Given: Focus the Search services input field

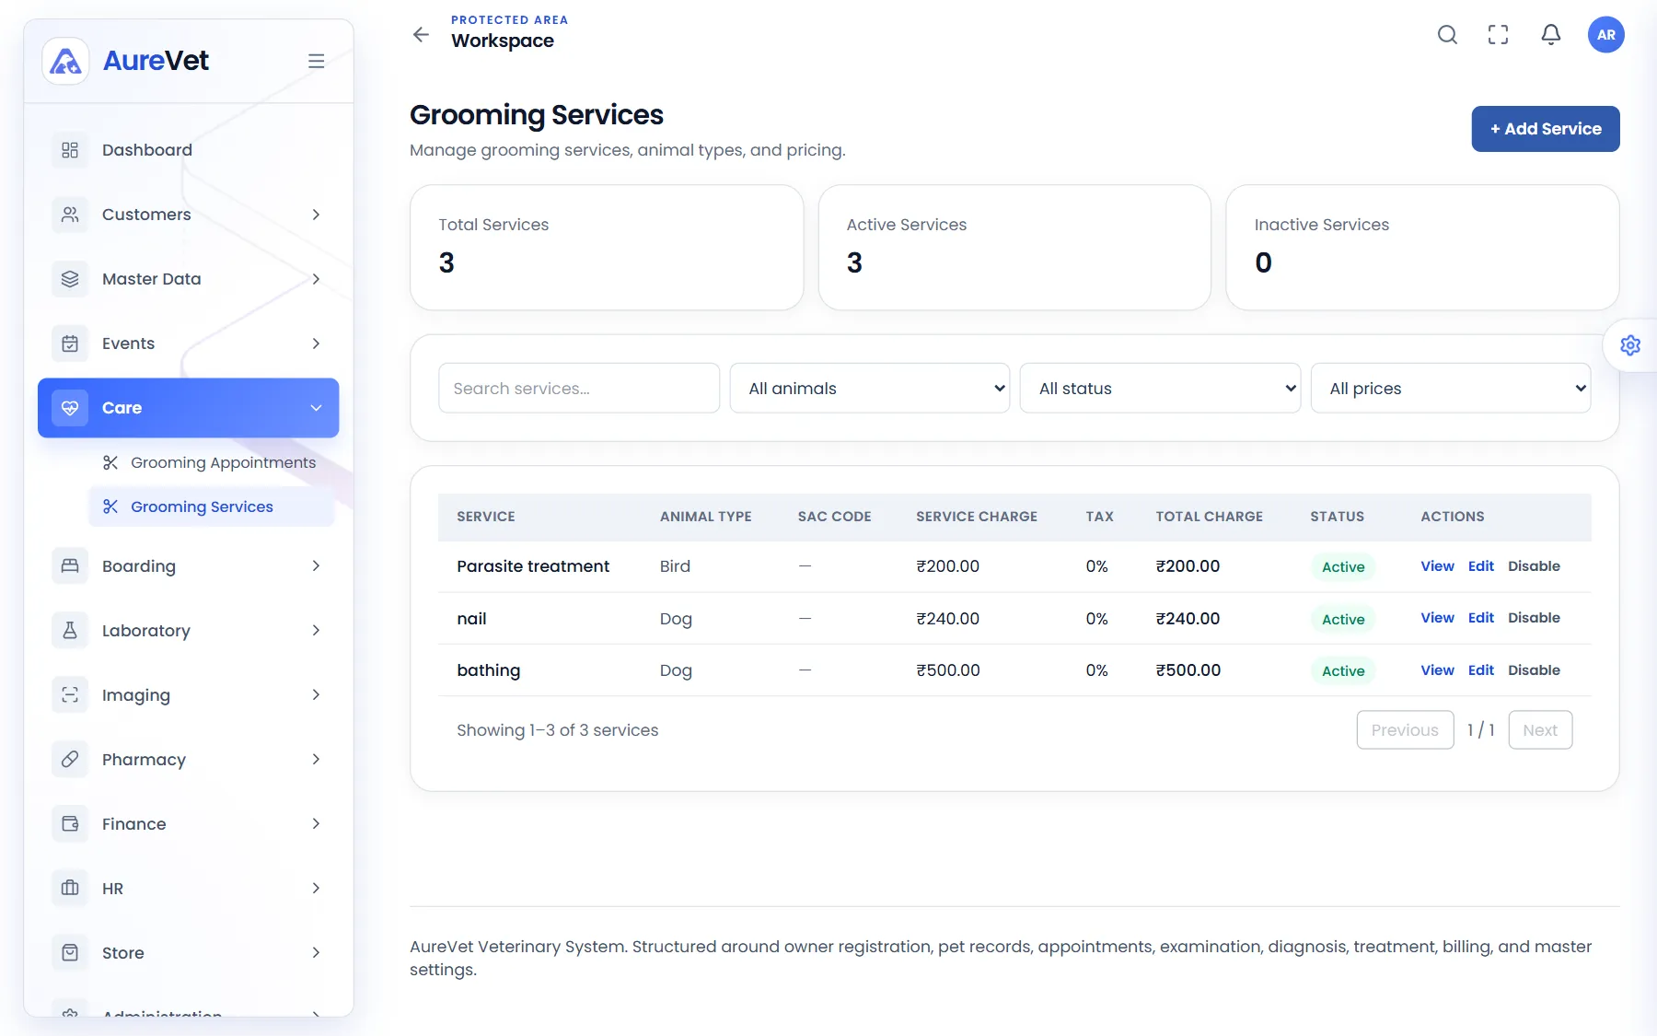Looking at the screenshot, I should click(x=579, y=388).
